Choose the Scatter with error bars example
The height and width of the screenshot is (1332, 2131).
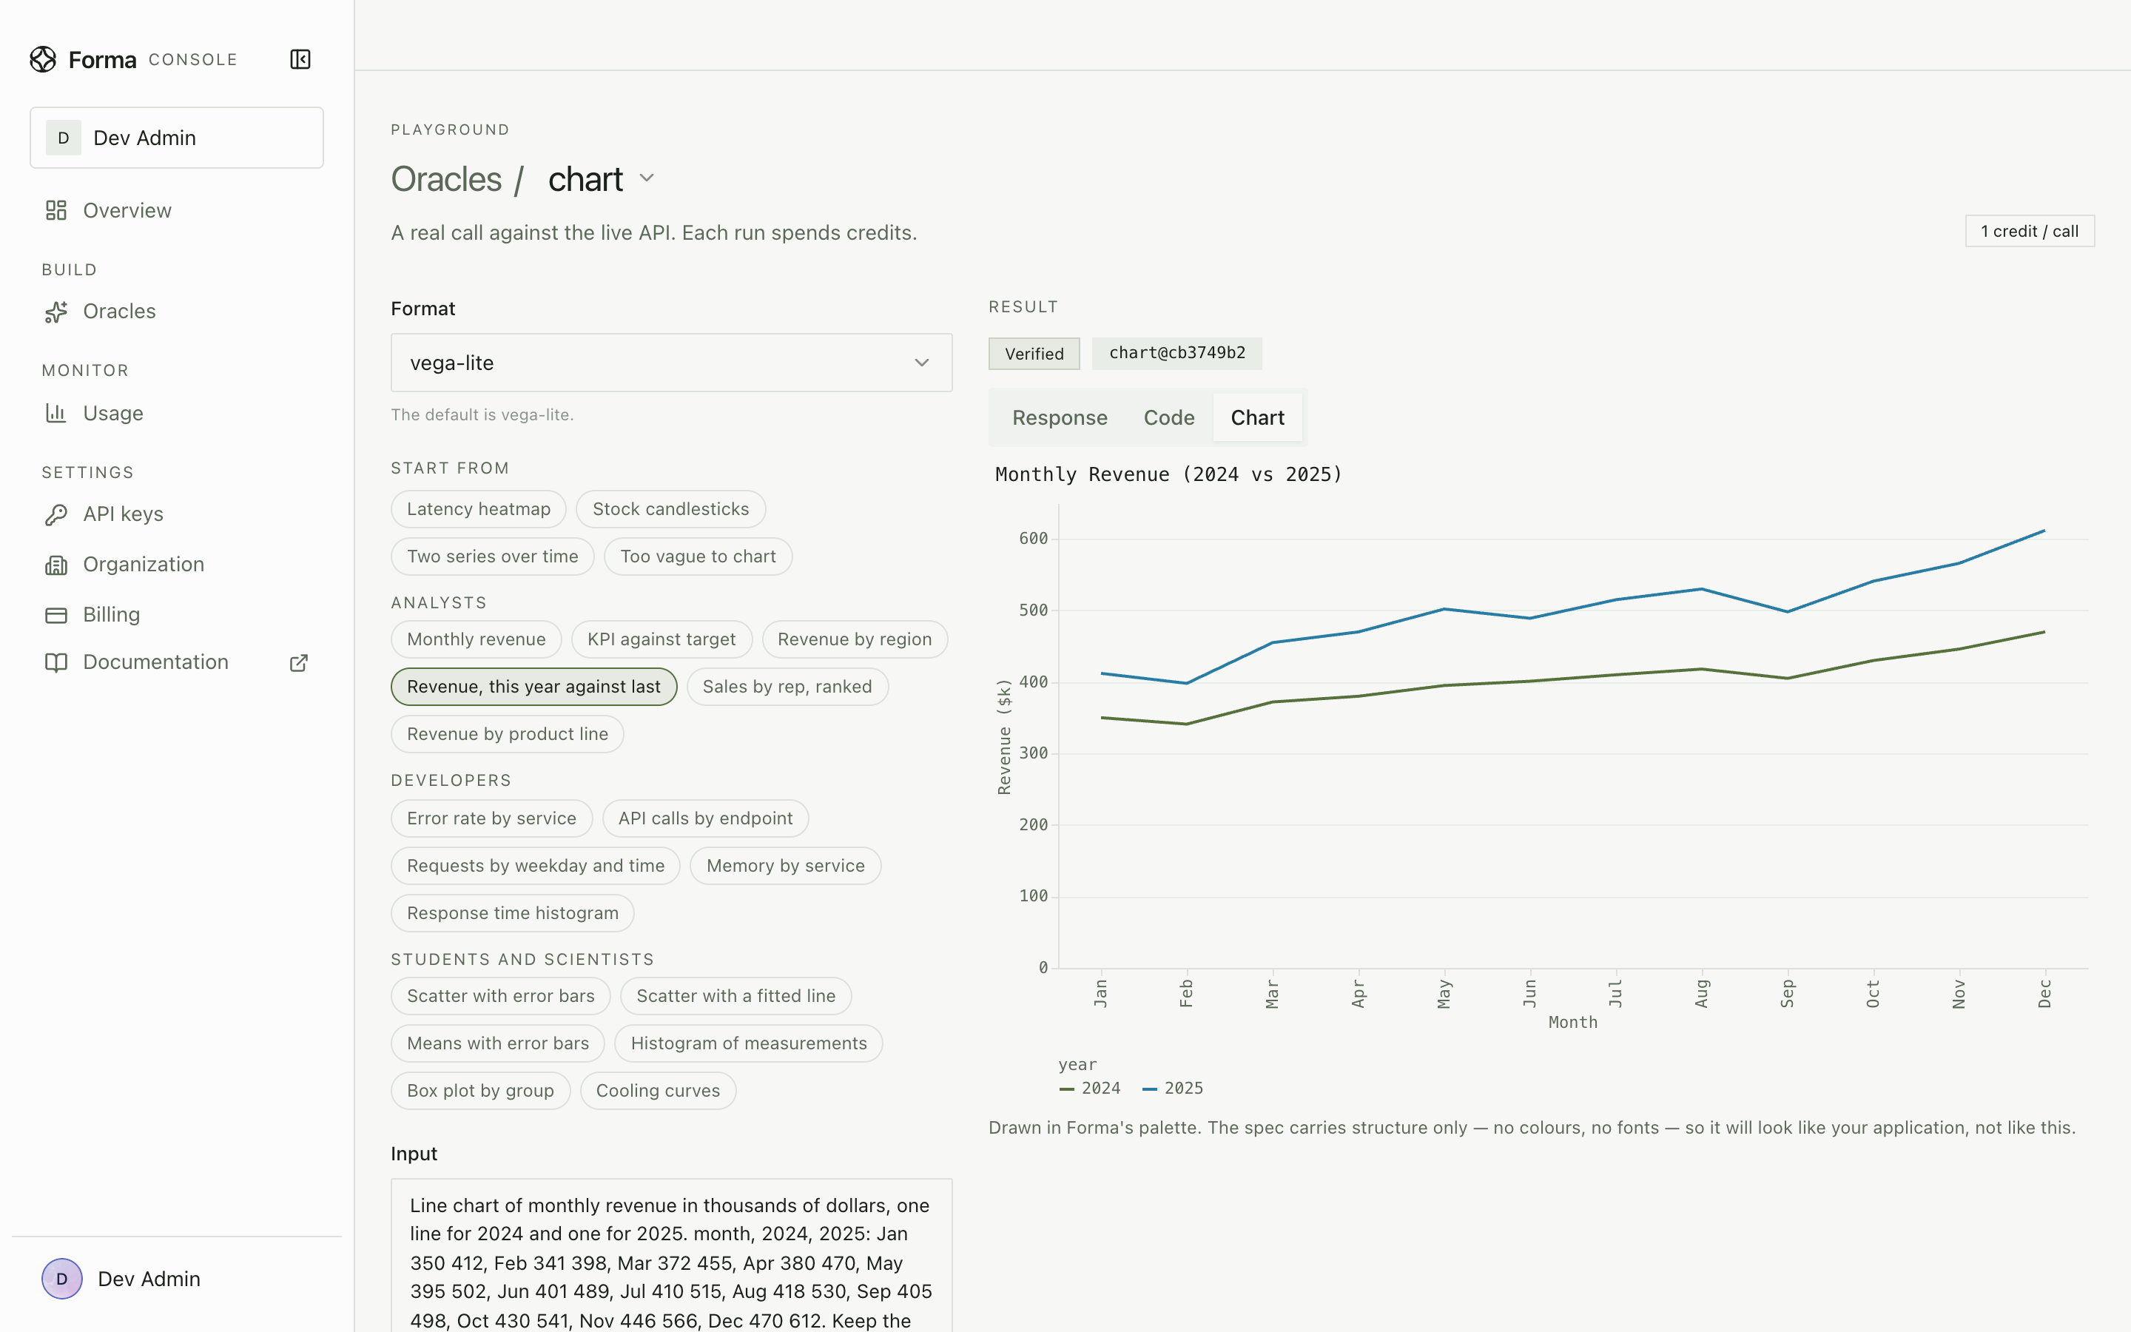pyautogui.click(x=500, y=996)
